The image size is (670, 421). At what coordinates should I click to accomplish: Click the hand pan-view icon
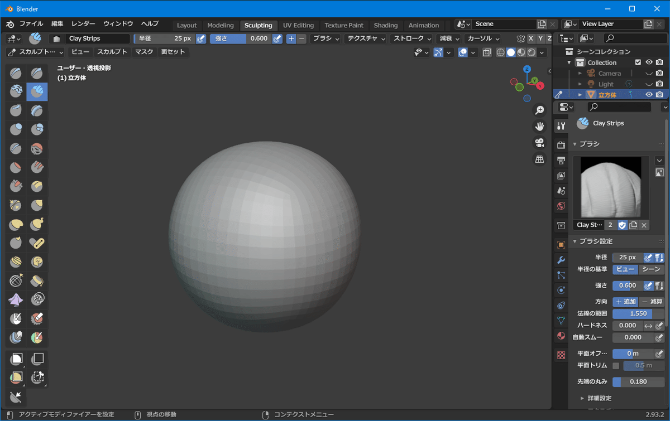(539, 126)
